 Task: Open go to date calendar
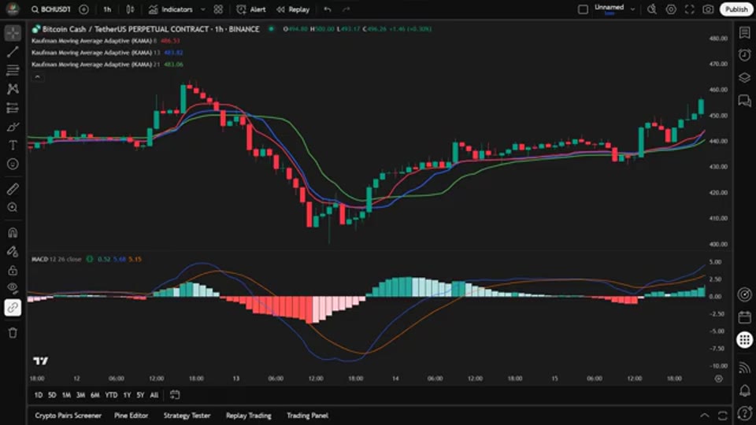(x=175, y=395)
